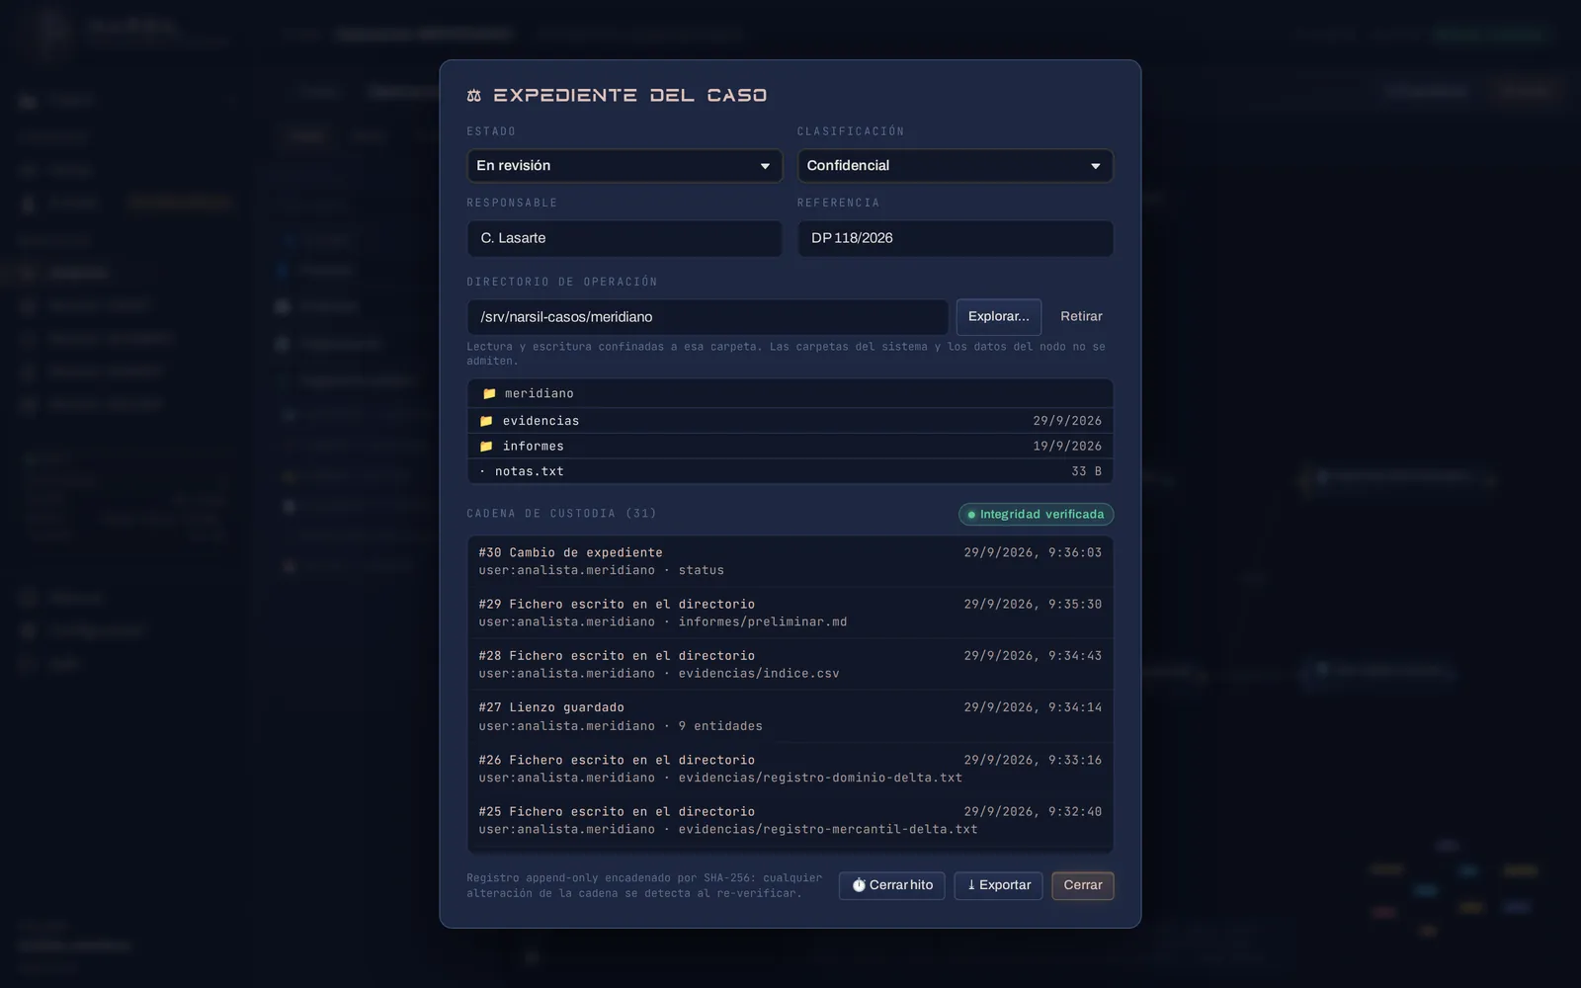This screenshot has height=988, width=1581.
Task: Click the Cerrar button to close dialog
Action: 1083,885
